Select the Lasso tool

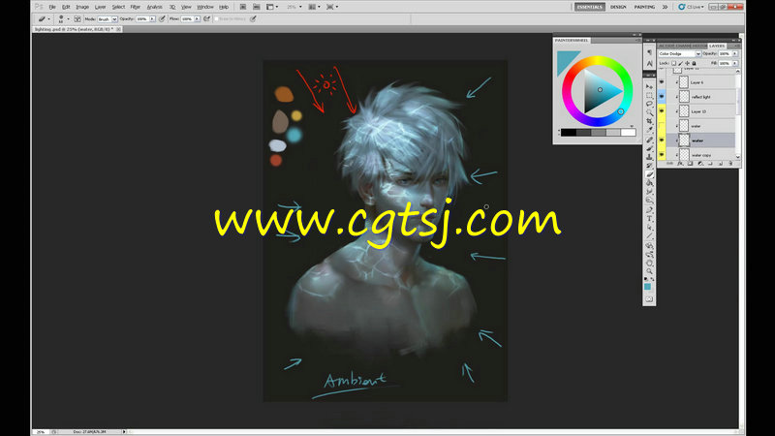tap(649, 104)
